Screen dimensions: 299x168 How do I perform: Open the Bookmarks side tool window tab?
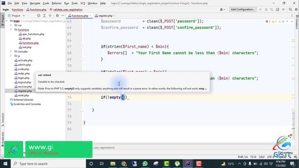point(2,140)
